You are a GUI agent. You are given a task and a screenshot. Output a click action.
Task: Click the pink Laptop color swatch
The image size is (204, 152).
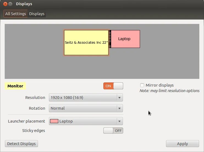54,121
